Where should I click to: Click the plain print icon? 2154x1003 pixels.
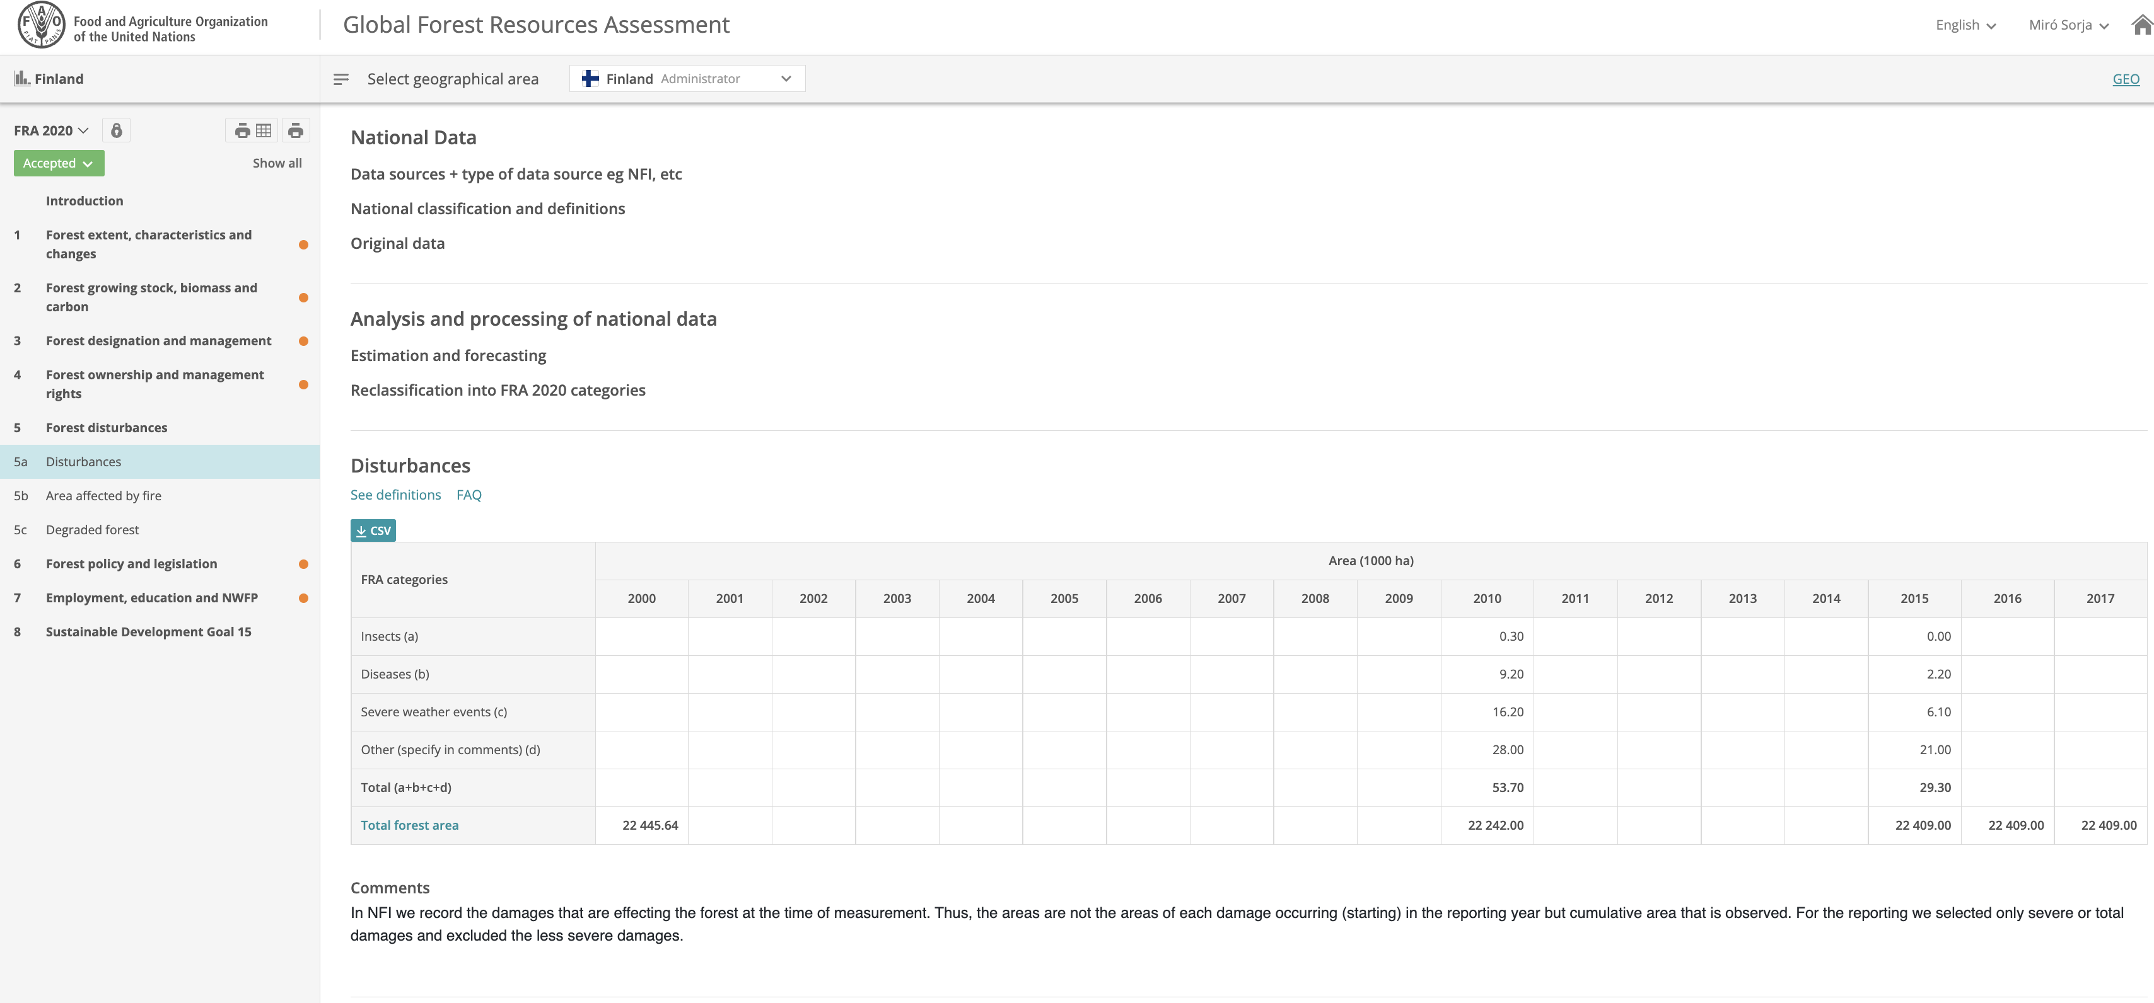click(x=295, y=129)
